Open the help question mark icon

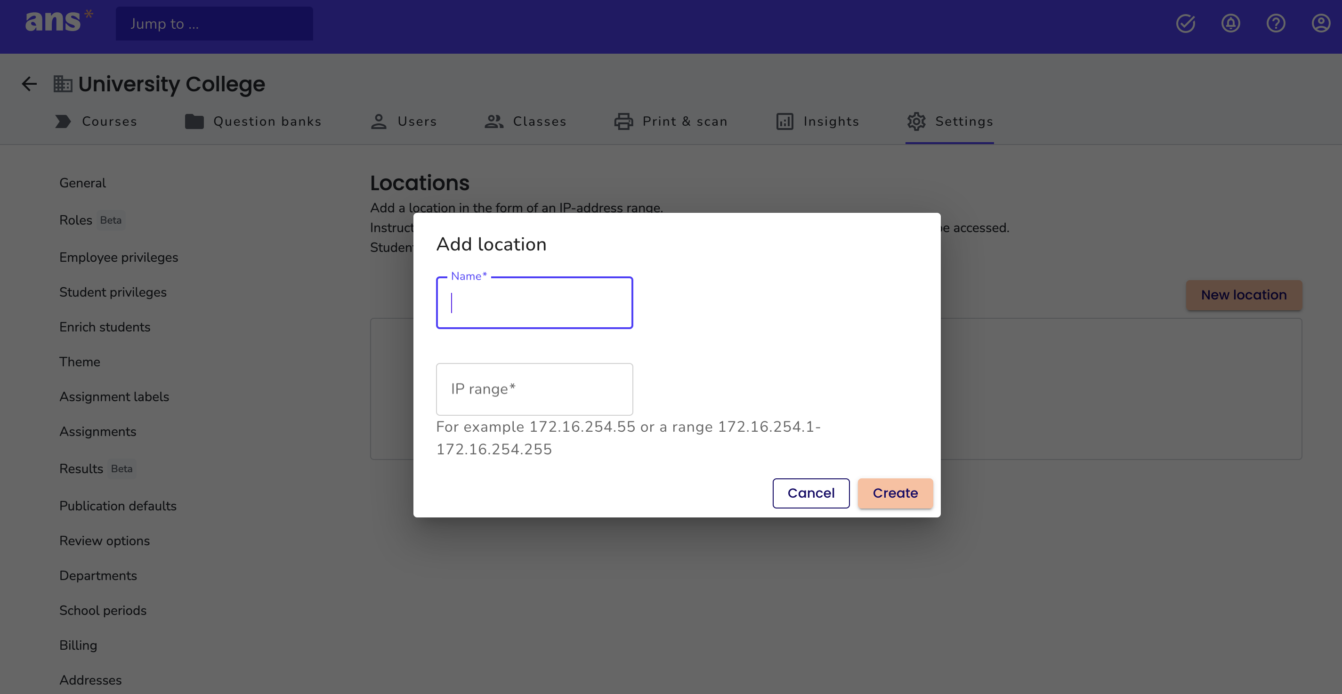1276,24
